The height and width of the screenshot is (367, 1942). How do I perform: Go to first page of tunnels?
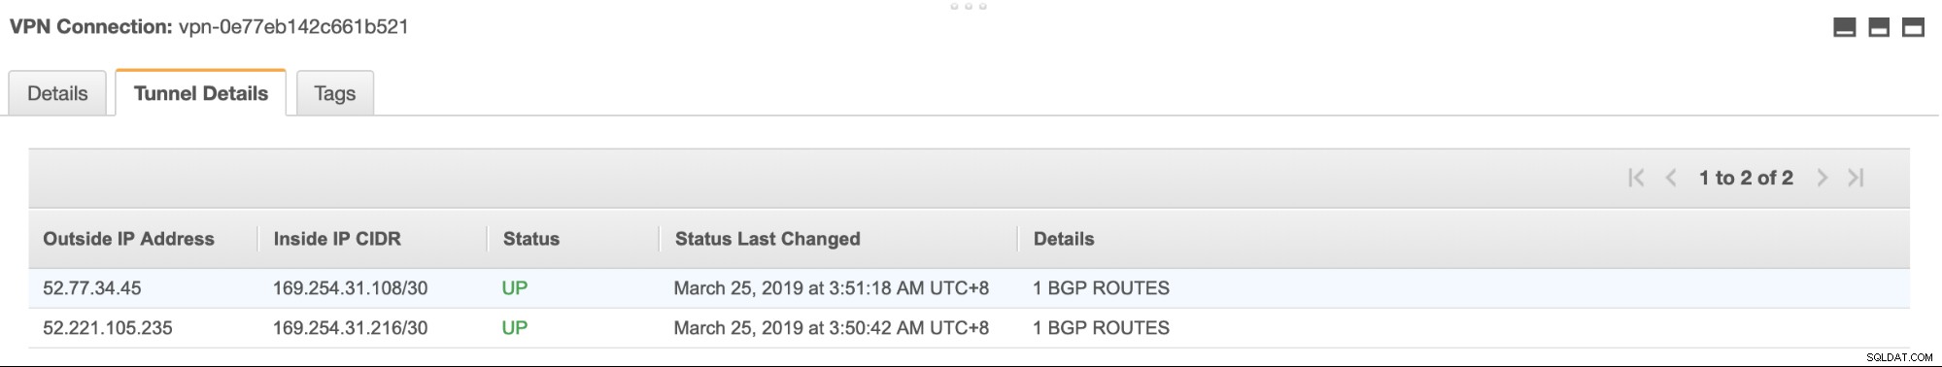pos(1636,178)
